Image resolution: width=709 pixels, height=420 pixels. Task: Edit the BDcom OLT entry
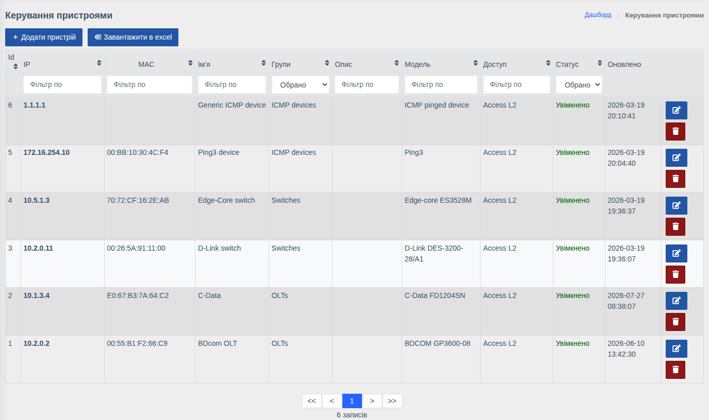[x=676, y=348]
